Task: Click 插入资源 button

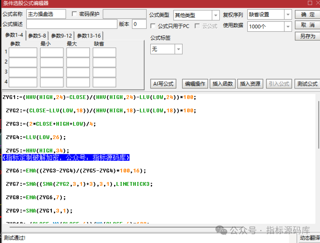Action: 250,84
